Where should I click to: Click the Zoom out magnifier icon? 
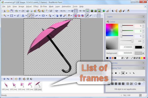tap(57, 11)
